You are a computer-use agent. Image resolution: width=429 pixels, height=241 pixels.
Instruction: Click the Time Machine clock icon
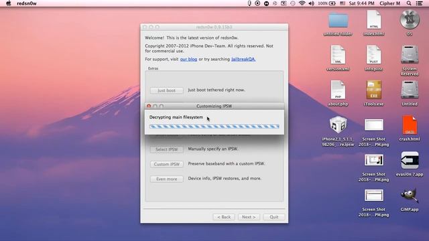[x=292, y=3]
